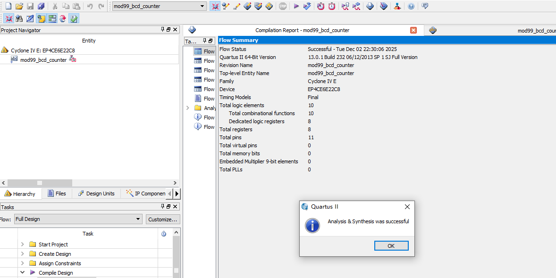Click the clock column header in Tasks
This screenshot has width=556, height=278.
pyautogui.click(x=164, y=234)
